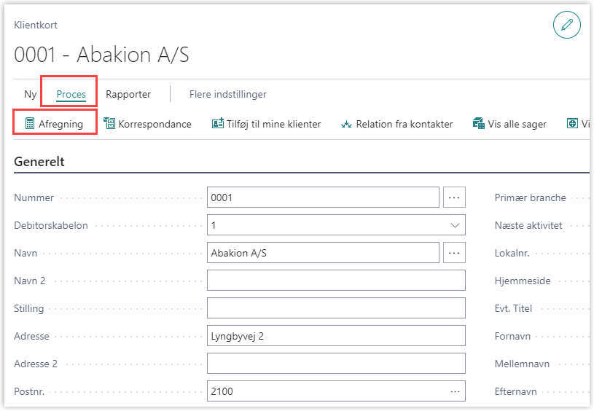Collapse the Generelt section header
This screenshot has height=411, width=594.
pyautogui.click(x=39, y=162)
